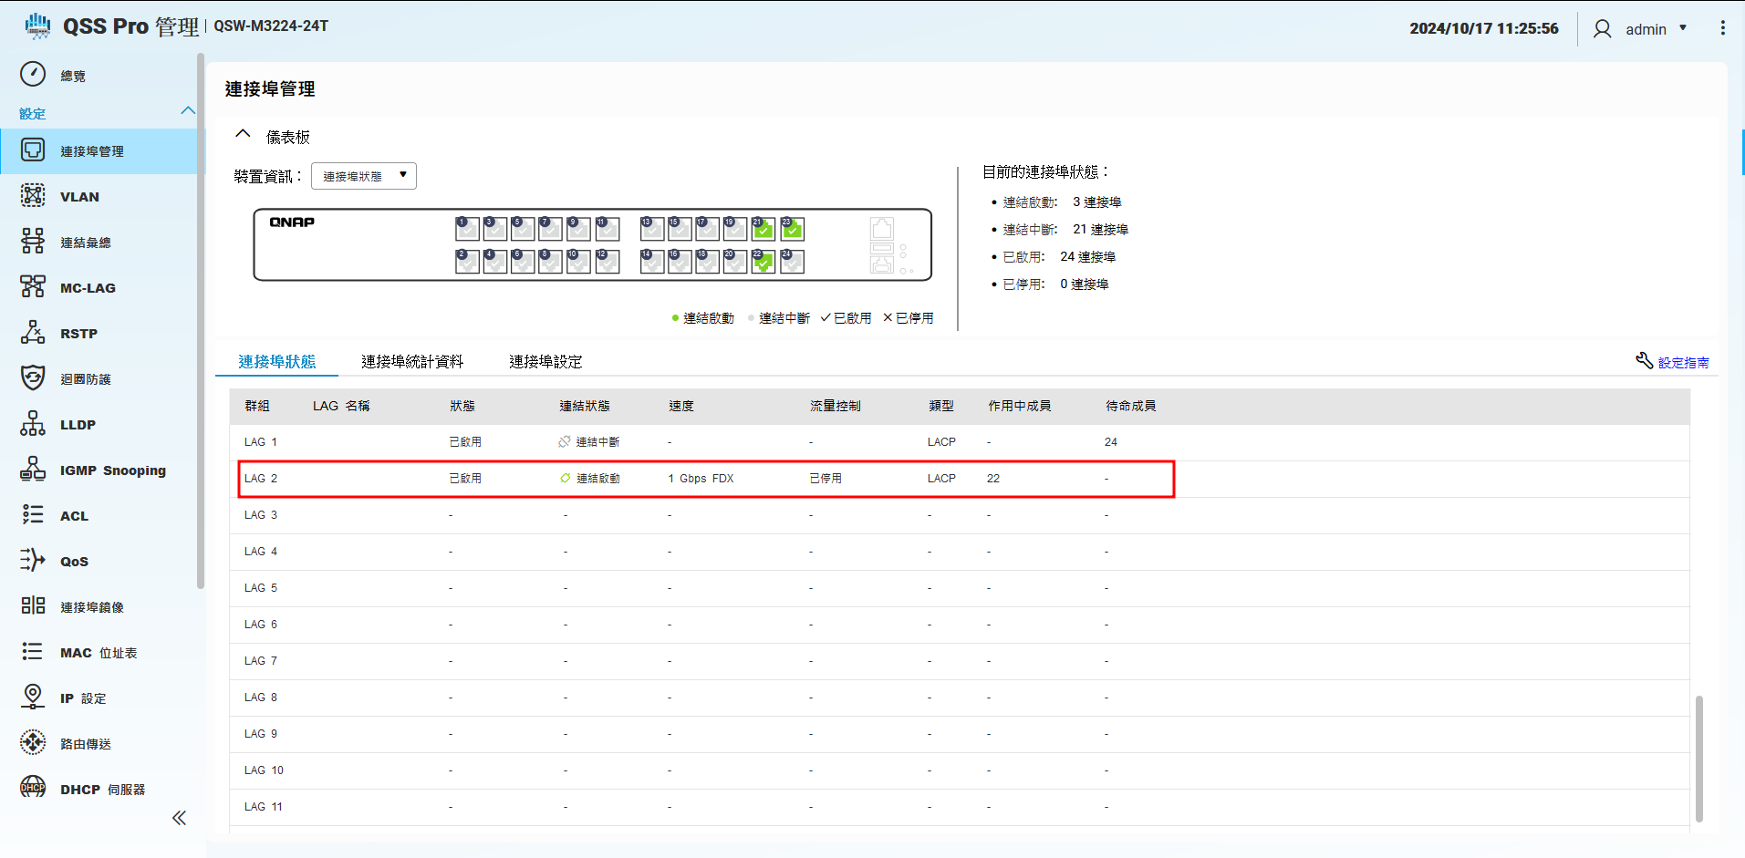The image size is (1745, 858).
Task: Click the LAG 1 連結中斷 status
Action: (x=589, y=442)
